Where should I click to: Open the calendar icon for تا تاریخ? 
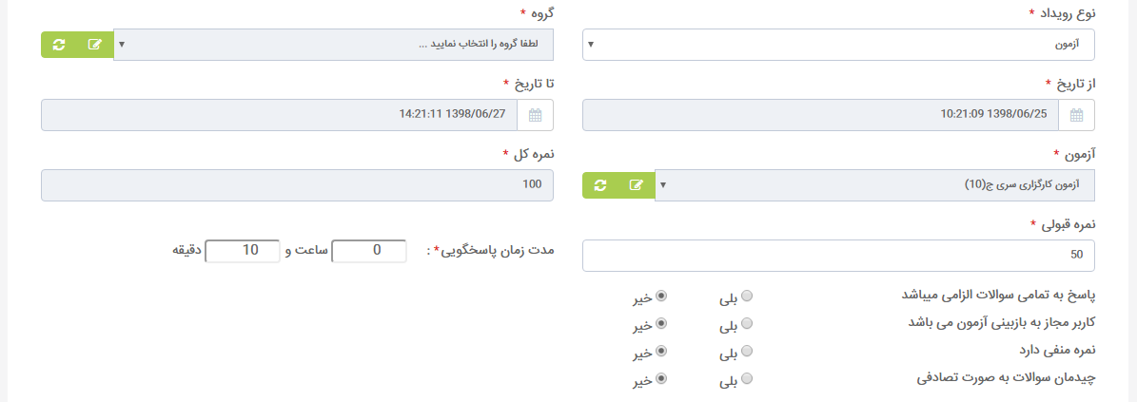click(535, 115)
